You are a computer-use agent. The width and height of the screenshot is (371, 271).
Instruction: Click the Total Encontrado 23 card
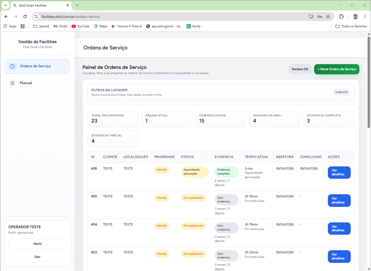pos(113,119)
